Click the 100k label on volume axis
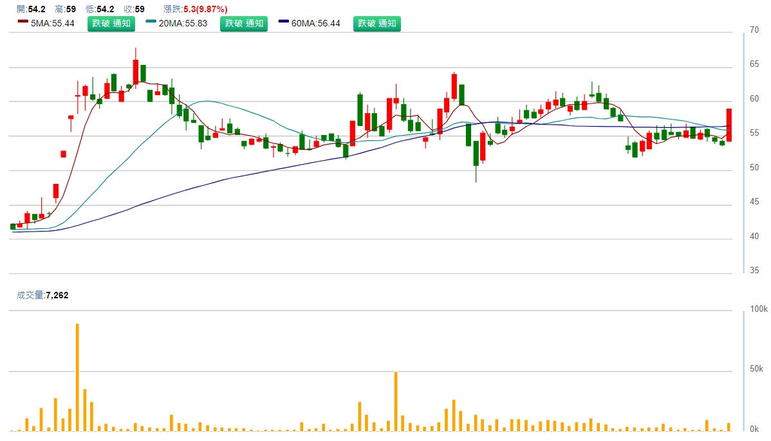 pos(759,309)
